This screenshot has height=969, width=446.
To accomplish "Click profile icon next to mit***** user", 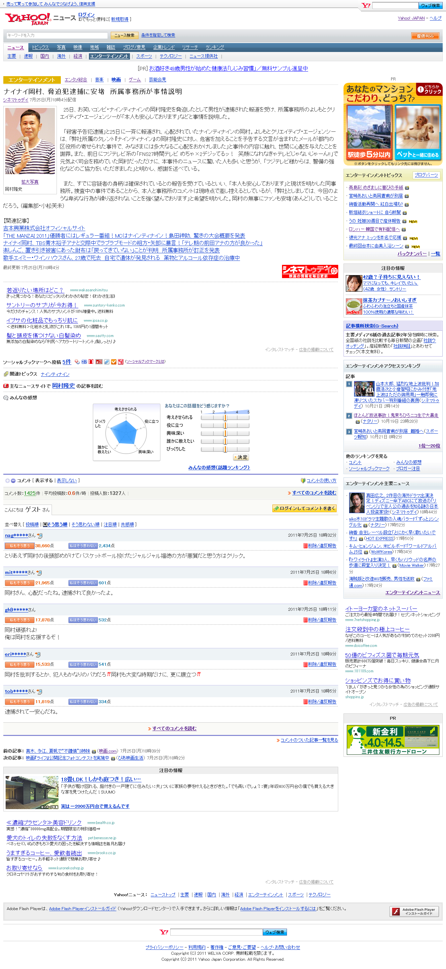I will coord(39,572).
